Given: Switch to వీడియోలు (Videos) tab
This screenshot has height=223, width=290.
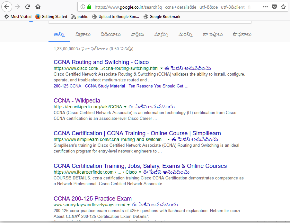Looking at the screenshot, I should click(110, 35).
